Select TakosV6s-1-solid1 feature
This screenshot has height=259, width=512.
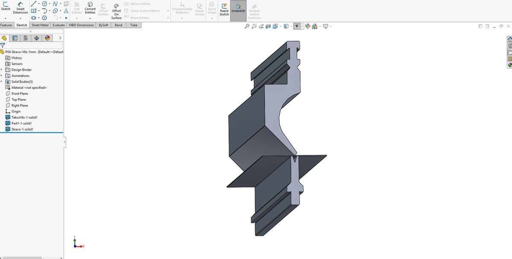[22, 117]
